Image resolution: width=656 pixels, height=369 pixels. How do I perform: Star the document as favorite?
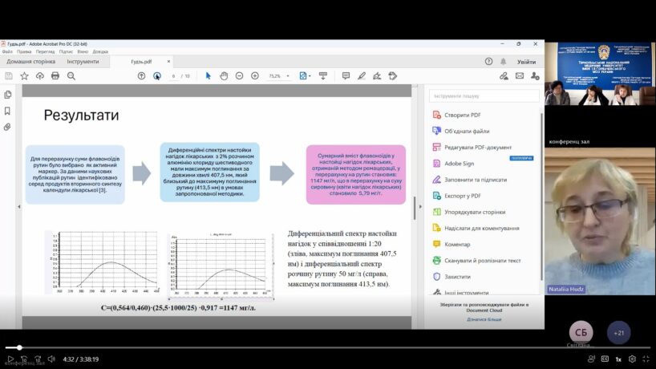pos(24,75)
